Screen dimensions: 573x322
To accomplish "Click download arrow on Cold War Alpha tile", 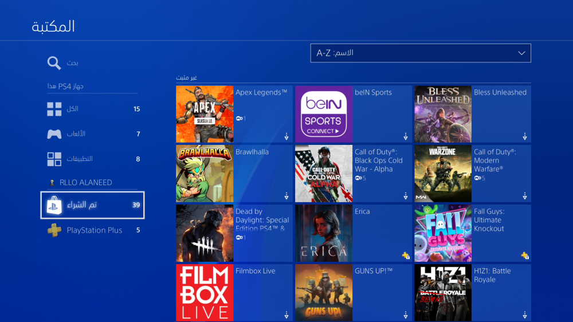I will click(406, 197).
